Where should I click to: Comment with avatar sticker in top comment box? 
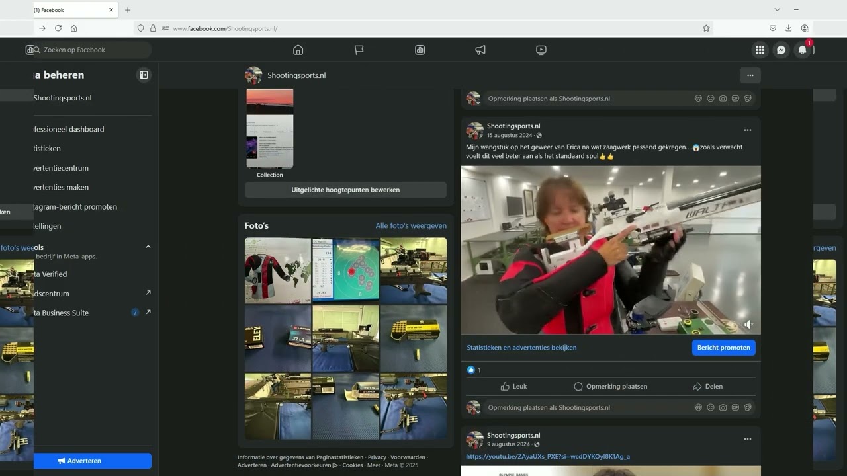point(698,99)
